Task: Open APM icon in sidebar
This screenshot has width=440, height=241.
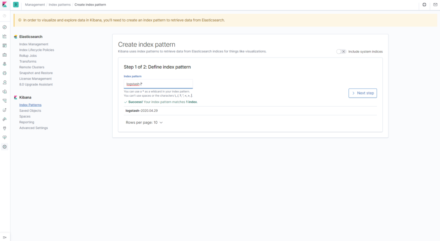Action: [x=4, y=101]
